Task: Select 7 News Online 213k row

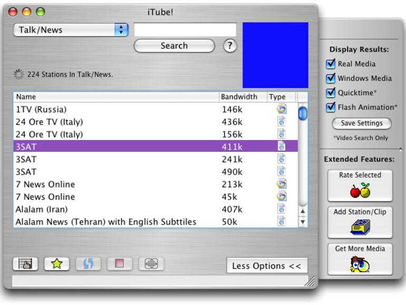Action: (156, 184)
